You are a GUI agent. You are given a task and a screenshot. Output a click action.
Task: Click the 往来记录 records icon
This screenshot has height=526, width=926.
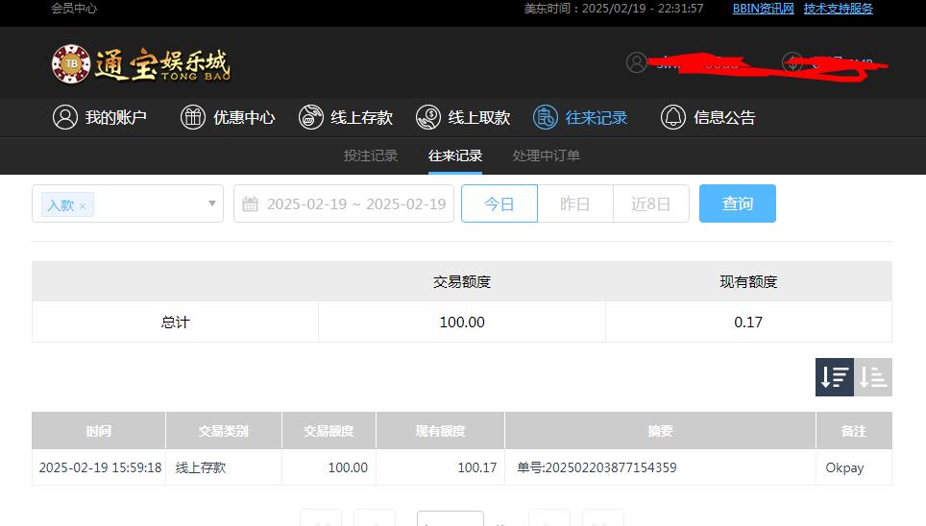click(545, 117)
